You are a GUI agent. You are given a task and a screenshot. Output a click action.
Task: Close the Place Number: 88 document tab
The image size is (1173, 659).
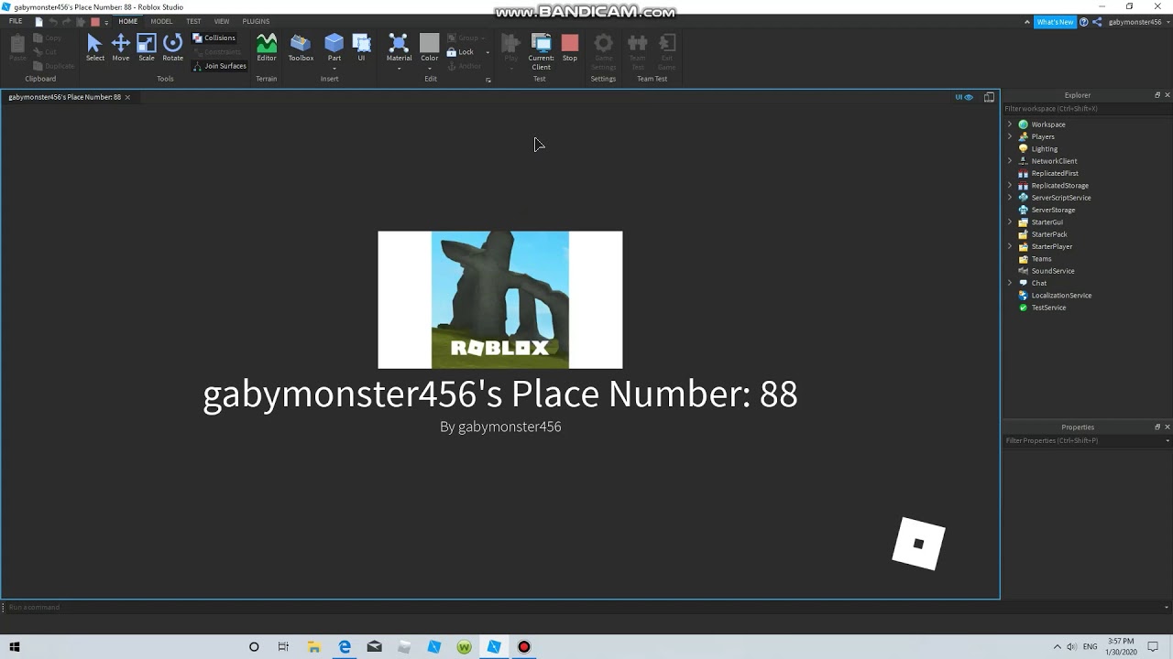pos(127,97)
